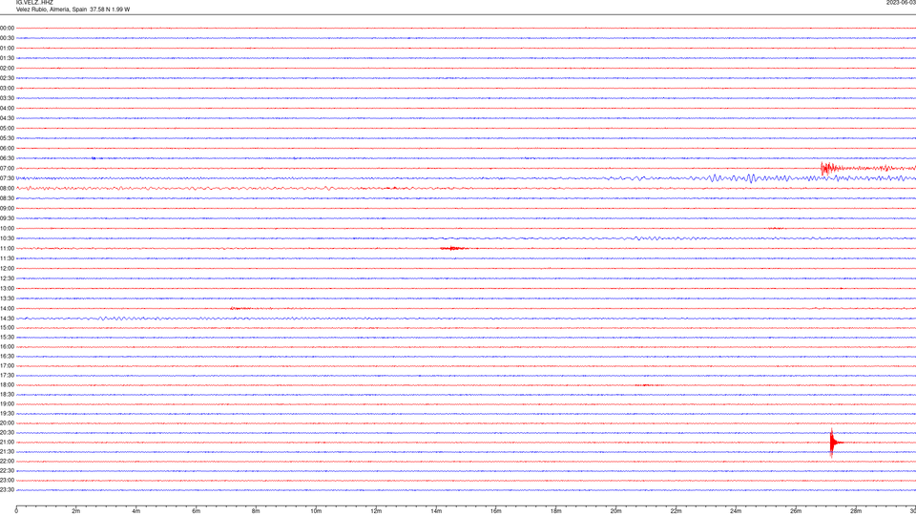The image size is (916, 515).
Task: Click the 20m tick label on time axis
Action: pyautogui.click(x=615, y=511)
